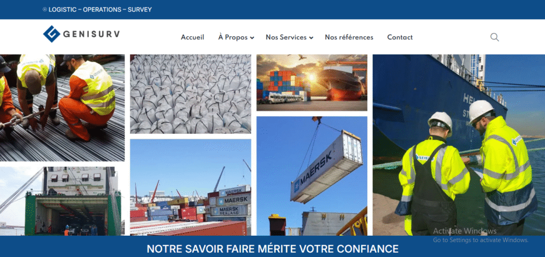This screenshot has width=545, height=257.
Task: Open the Nos Services menu
Action: click(286, 37)
